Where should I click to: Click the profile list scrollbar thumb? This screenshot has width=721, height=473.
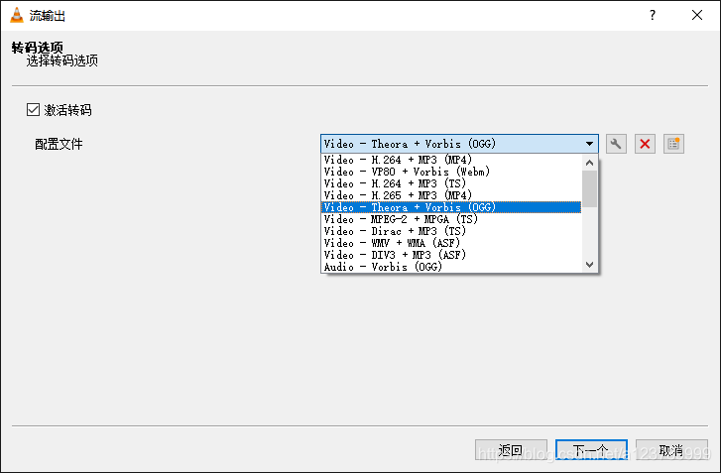(x=589, y=189)
